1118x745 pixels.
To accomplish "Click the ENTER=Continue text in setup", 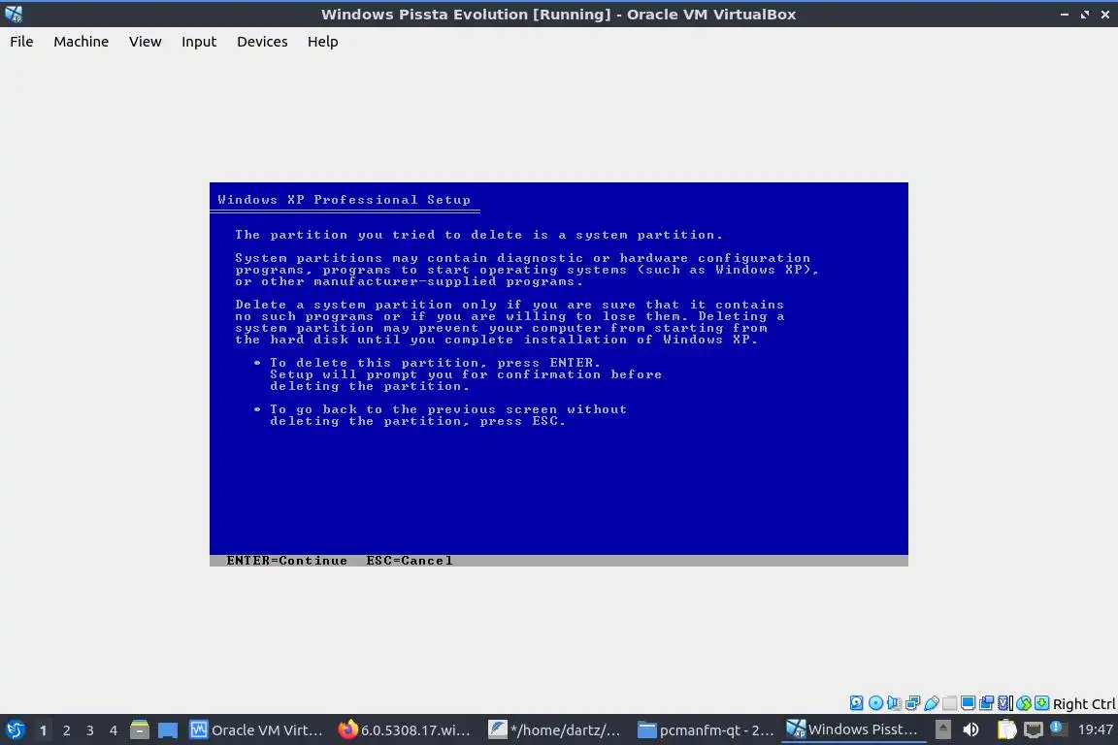I will click(286, 561).
